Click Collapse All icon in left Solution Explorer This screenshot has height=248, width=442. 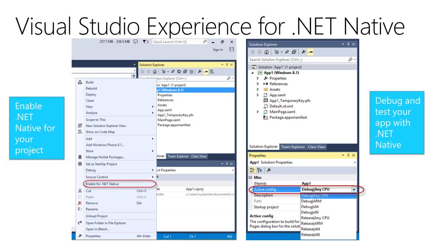(x=185, y=72)
